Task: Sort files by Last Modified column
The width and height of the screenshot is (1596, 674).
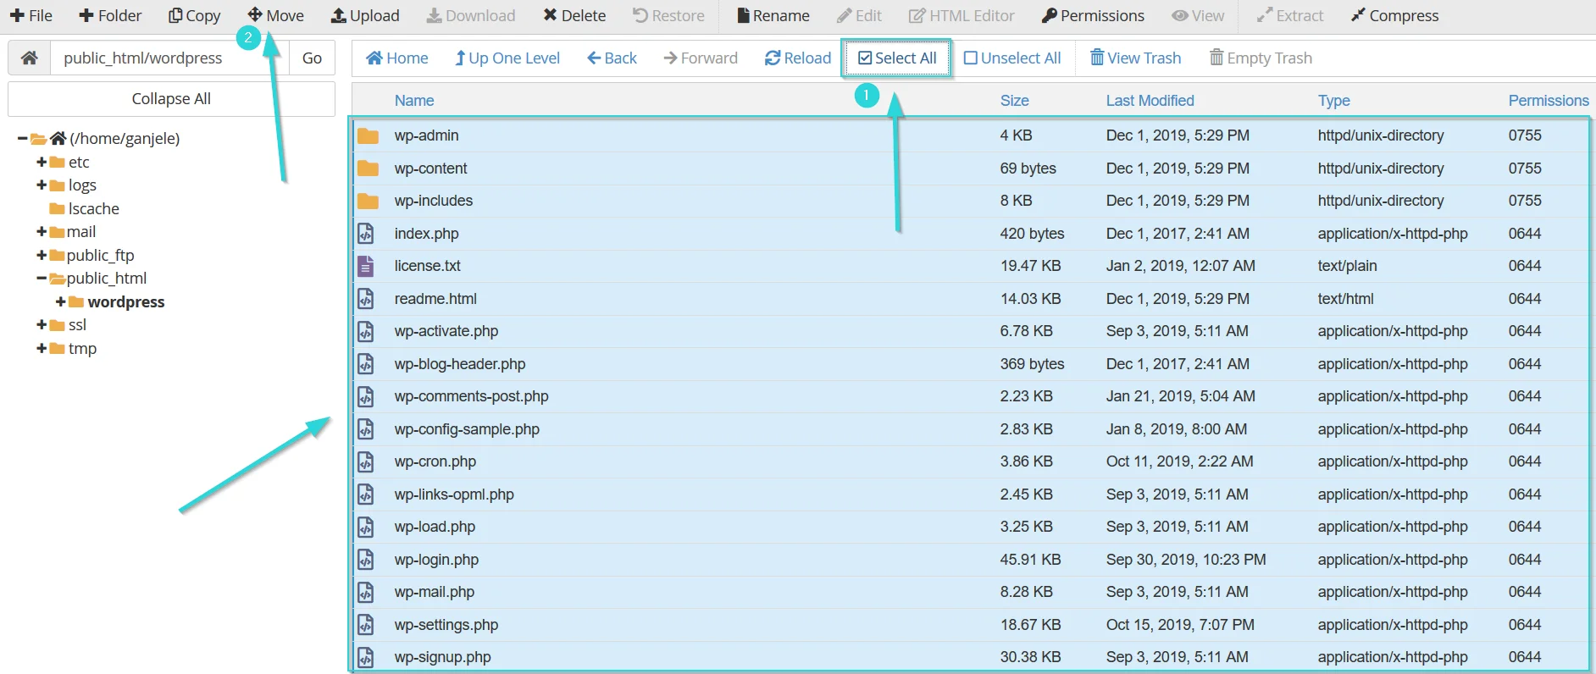Action: pyautogui.click(x=1150, y=101)
